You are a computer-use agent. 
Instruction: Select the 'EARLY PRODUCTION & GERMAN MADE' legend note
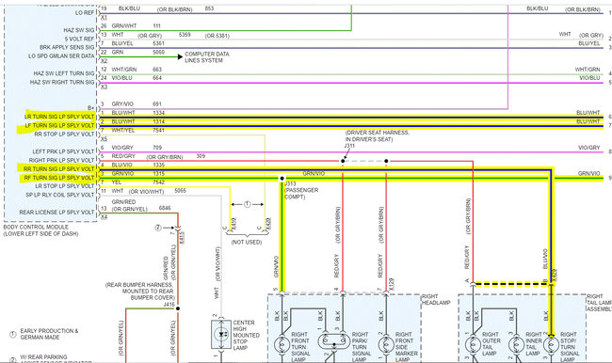click(49, 334)
